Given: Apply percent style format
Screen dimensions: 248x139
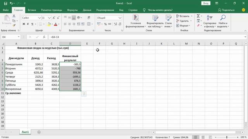Looking at the screenshot, I should [105, 24].
